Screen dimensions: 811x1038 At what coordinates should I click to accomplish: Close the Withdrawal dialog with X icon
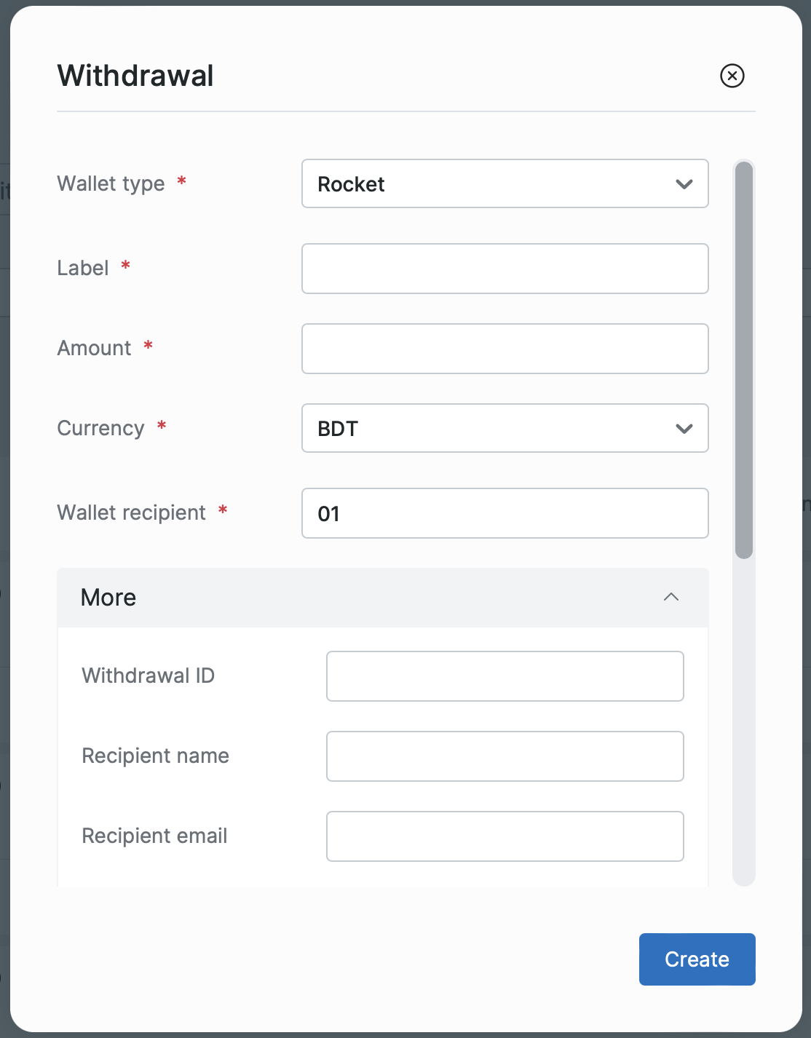tap(732, 76)
